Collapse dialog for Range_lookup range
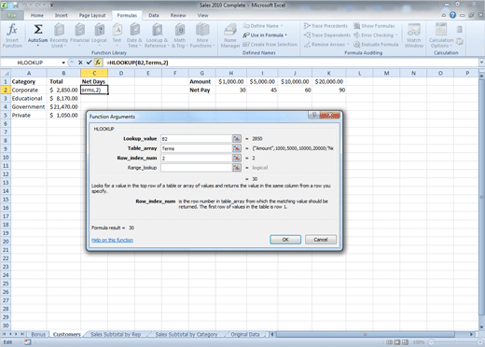The height and width of the screenshot is (347, 485). (x=237, y=168)
